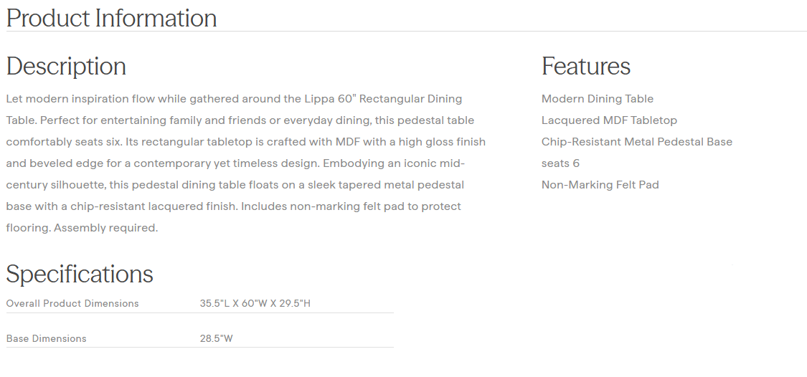Screen dimensions: 807x377
Task: Click Chip-Resistant Metal Pedestal Base feature
Action: pyautogui.click(x=636, y=142)
